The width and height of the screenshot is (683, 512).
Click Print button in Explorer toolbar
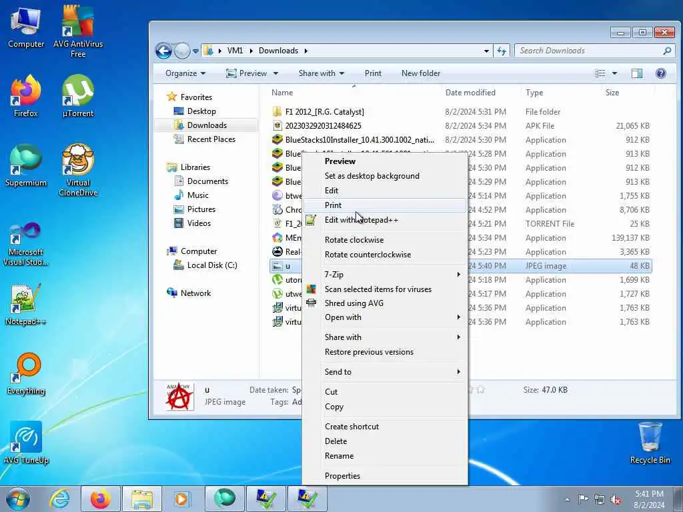coord(373,73)
